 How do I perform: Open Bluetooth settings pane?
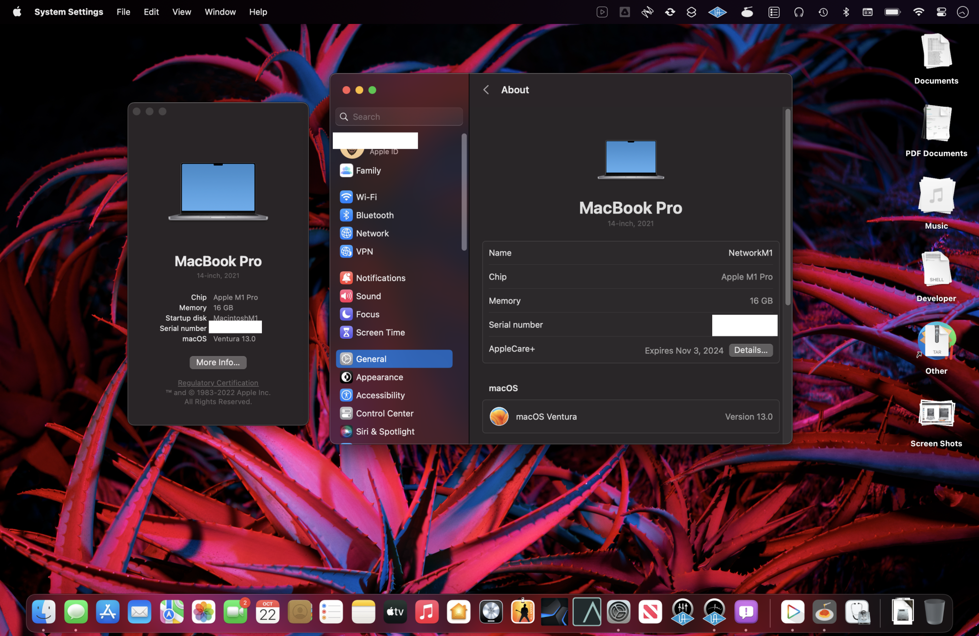[x=374, y=215]
